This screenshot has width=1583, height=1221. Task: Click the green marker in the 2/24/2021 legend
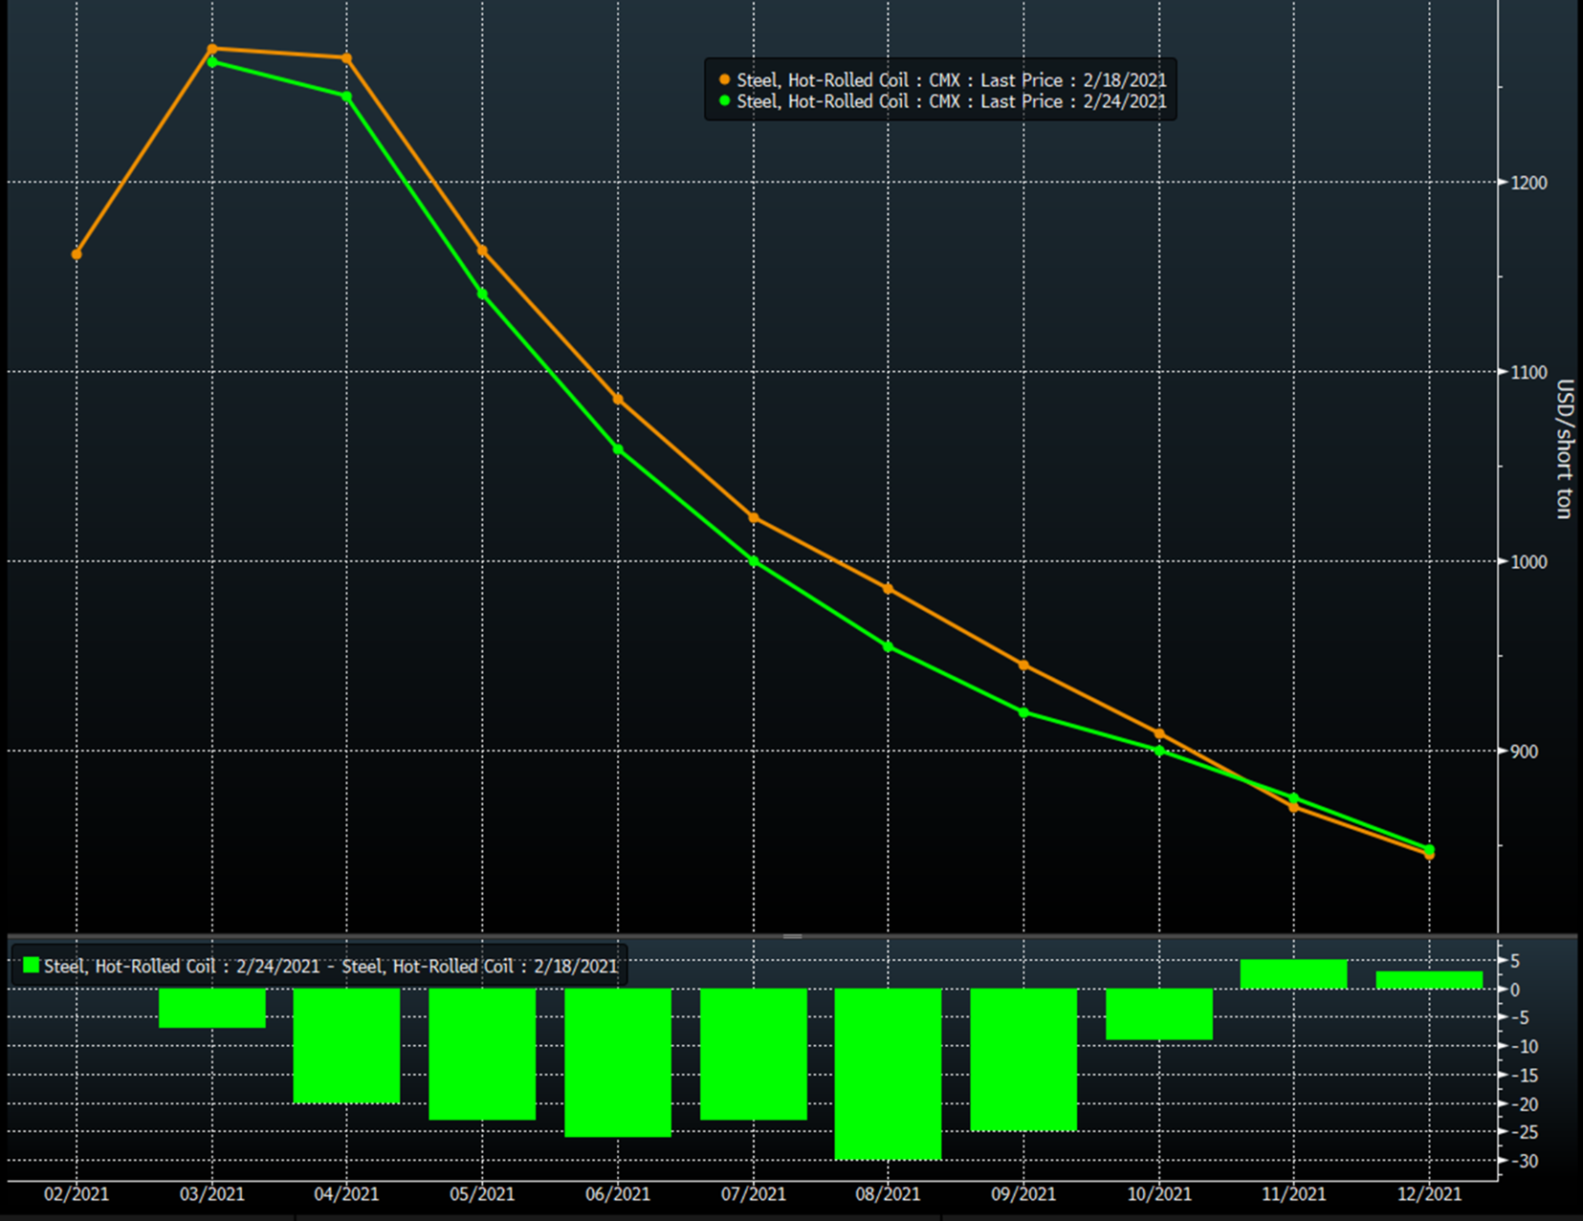[x=724, y=101]
